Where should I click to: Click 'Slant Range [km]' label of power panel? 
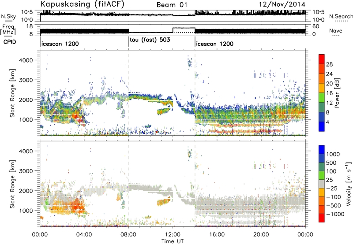click(x=12, y=93)
